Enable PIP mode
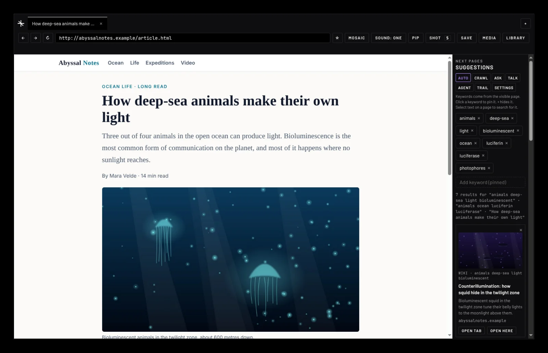This screenshot has width=548, height=353. click(x=415, y=38)
